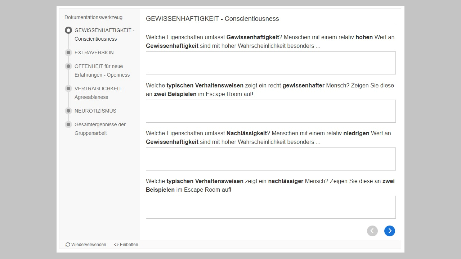Open VERTRÄGLICHKEIT - Agreeableness section

[99, 93]
